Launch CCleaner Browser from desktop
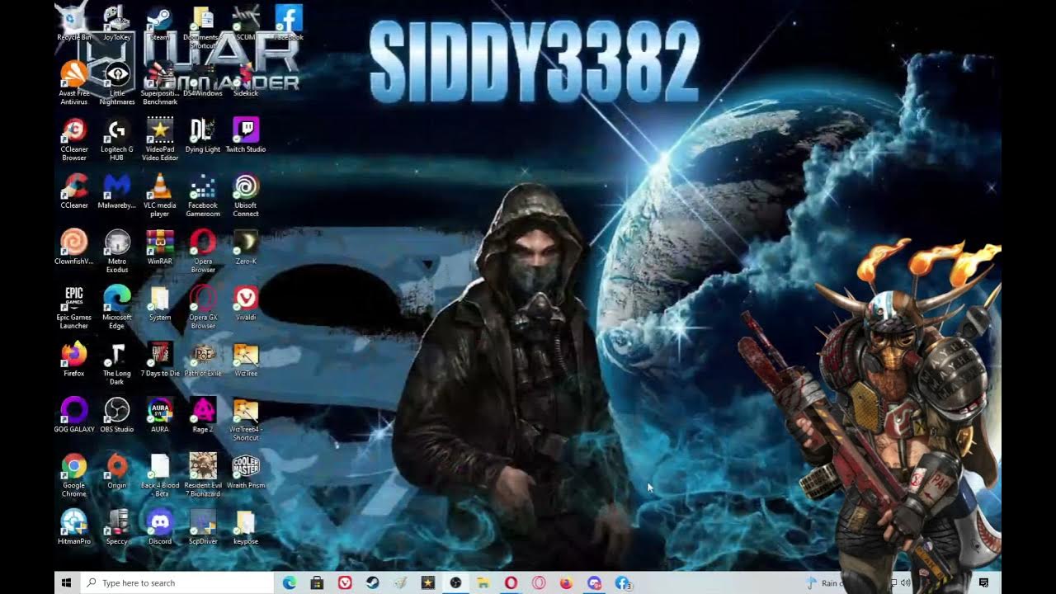Viewport: 1056px width, 594px height. pos(74,139)
